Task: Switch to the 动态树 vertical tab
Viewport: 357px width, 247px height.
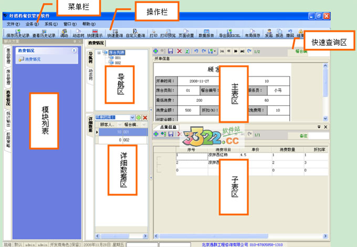Action: (x=90, y=74)
